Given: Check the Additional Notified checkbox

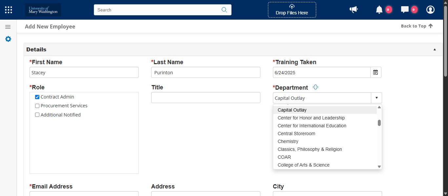Looking at the screenshot, I should pos(37,115).
